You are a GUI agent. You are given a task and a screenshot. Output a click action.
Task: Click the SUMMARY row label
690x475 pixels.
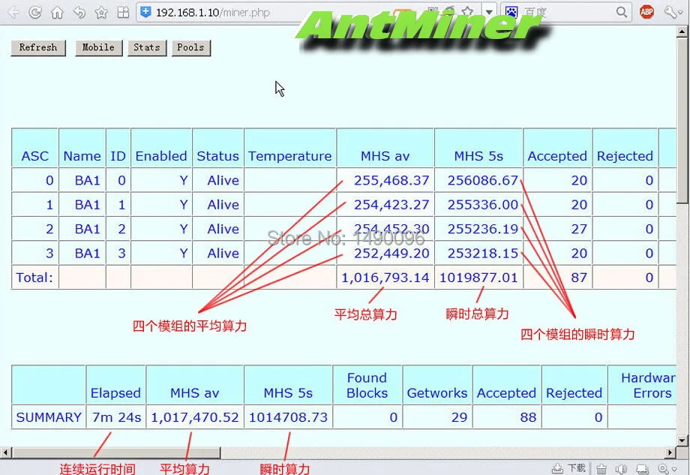(x=49, y=417)
